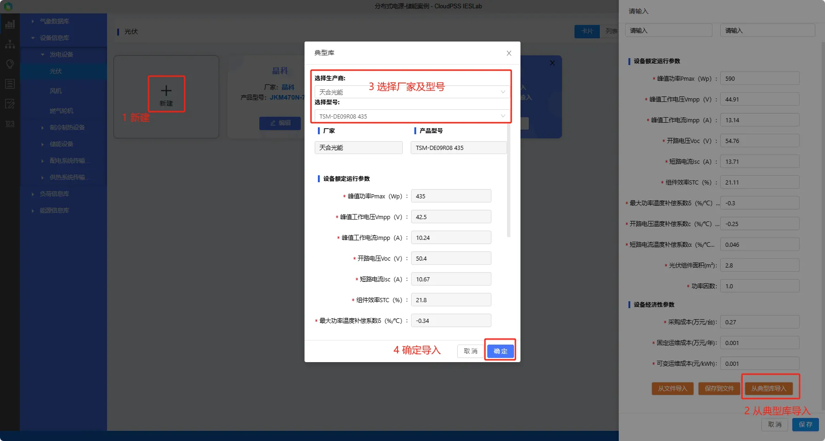The image size is (825, 441).
Task: Open the 选择生产商 dropdown showing 天合光能
Action: click(412, 92)
